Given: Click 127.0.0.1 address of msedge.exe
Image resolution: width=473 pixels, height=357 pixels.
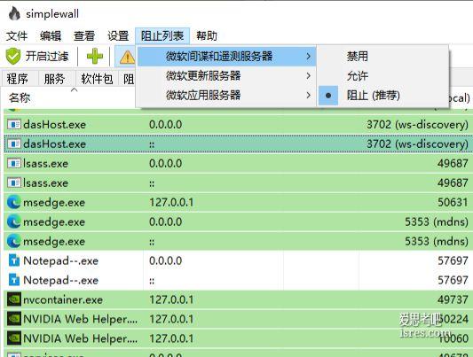Looking at the screenshot, I should [x=171, y=203].
